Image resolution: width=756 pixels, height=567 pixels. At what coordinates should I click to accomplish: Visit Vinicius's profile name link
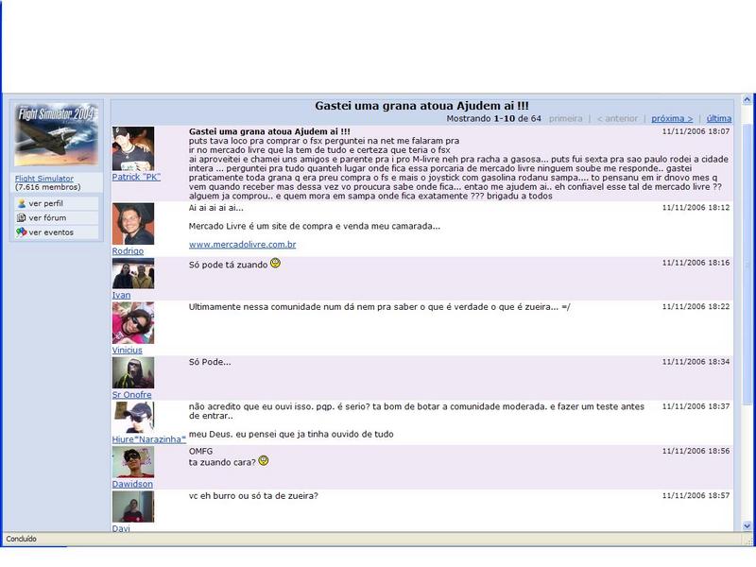pyautogui.click(x=127, y=350)
